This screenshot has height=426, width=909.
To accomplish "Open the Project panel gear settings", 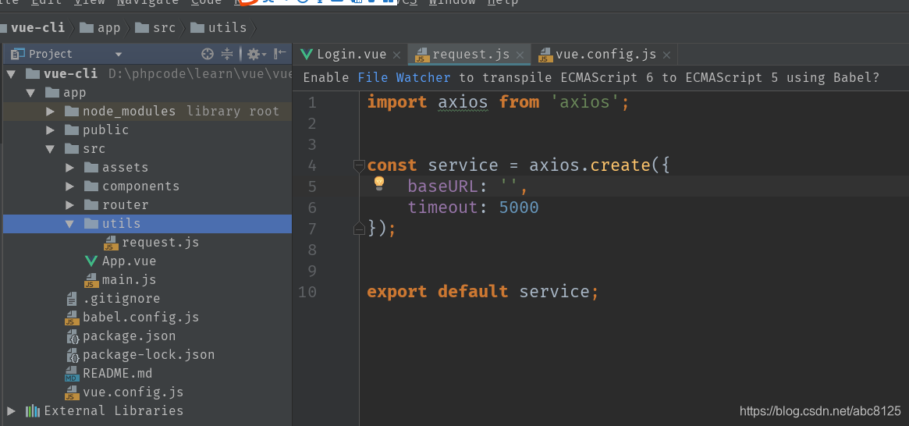I will [x=256, y=55].
